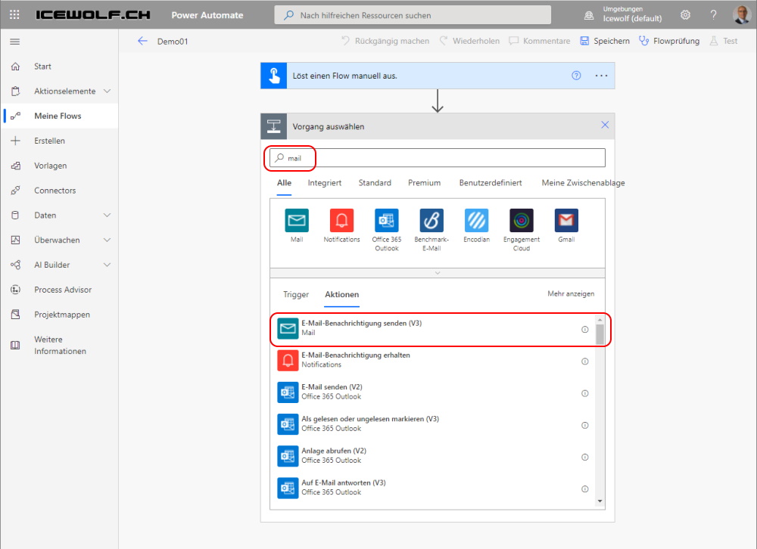Show info for Anlage abrufen (V2)
757x549 pixels.
(x=584, y=457)
